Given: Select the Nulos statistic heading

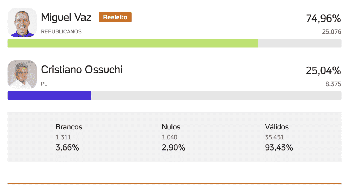Looking at the screenshot, I should 171,127.
